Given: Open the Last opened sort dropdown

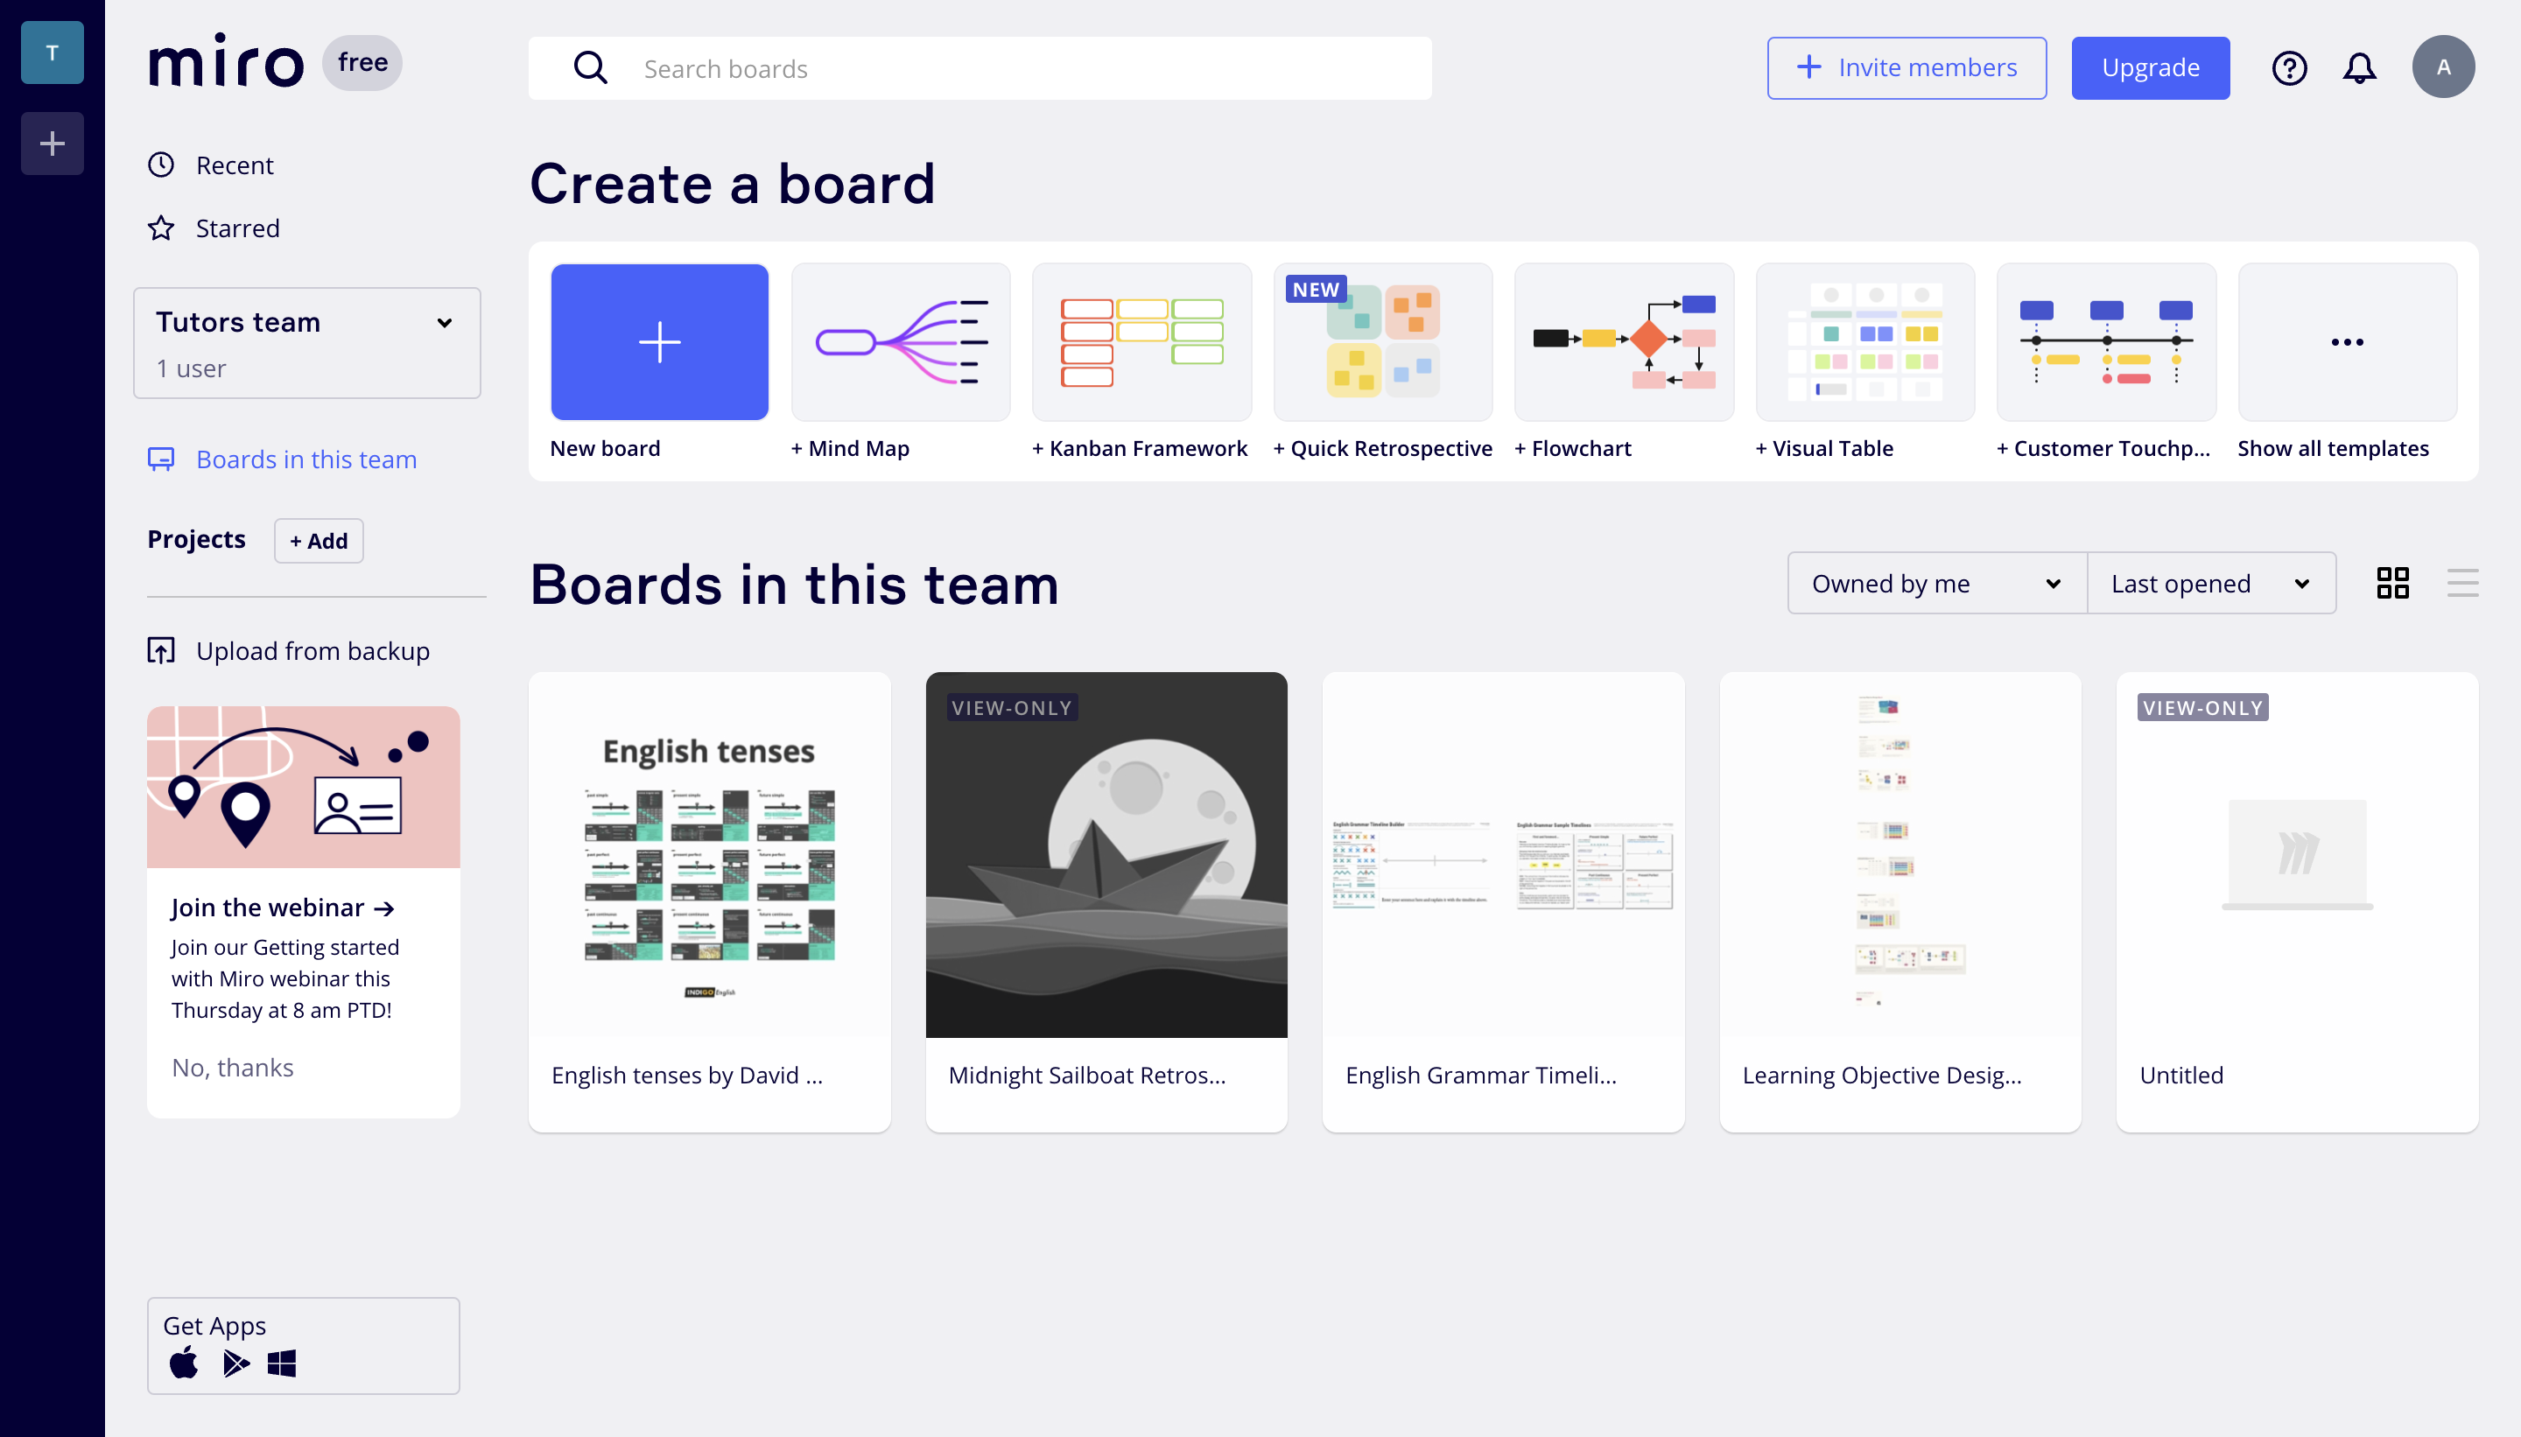Looking at the screenshot, I should (x=2210, y=583).
